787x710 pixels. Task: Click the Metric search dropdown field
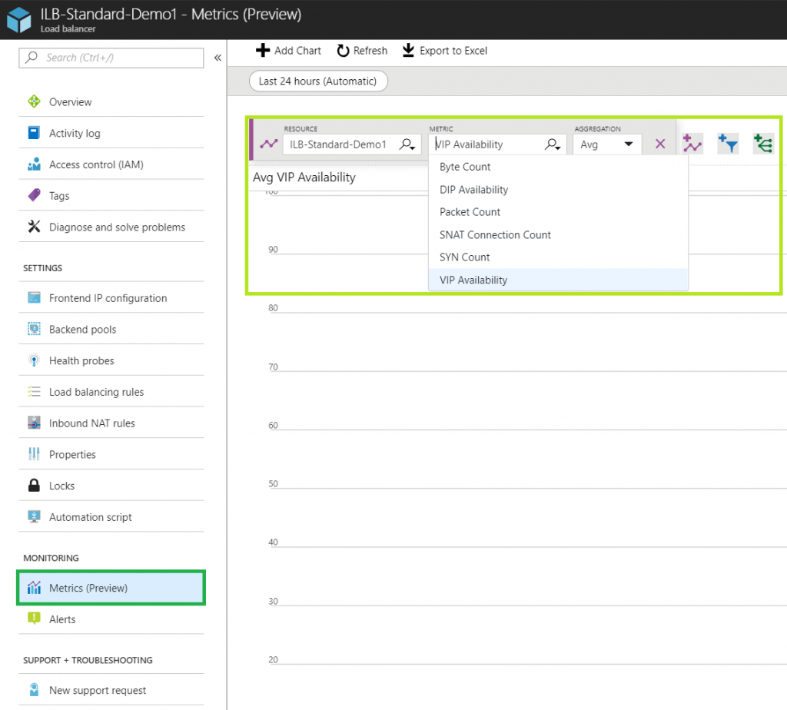point(498,144)
